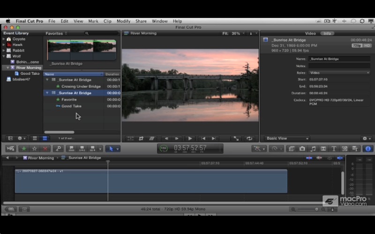Open the Modify menu
The width and height of the screenshot is (375, 234).
coord(123,21)
